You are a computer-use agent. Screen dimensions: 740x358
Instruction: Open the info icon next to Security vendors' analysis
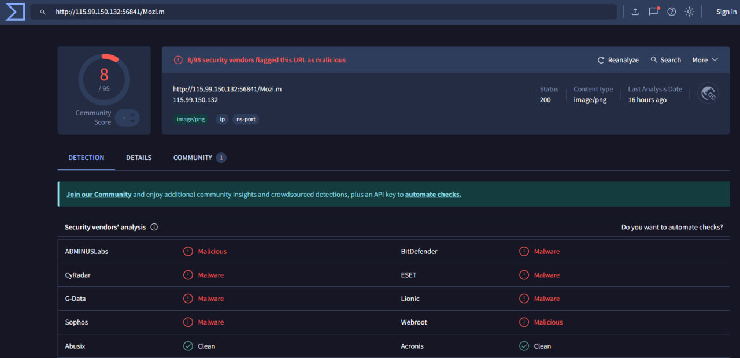[154, 227]
